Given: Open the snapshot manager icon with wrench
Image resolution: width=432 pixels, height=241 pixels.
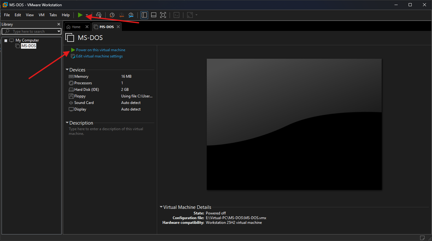Looking at the screenshot, I should click(131, 15).
